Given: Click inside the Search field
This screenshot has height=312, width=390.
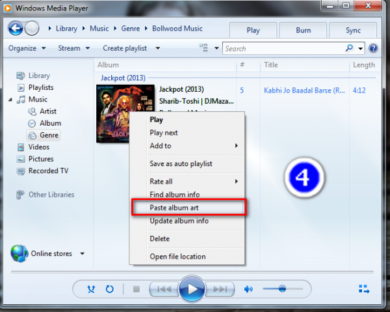Looking at the screenshot, I should tap(283, 48).
